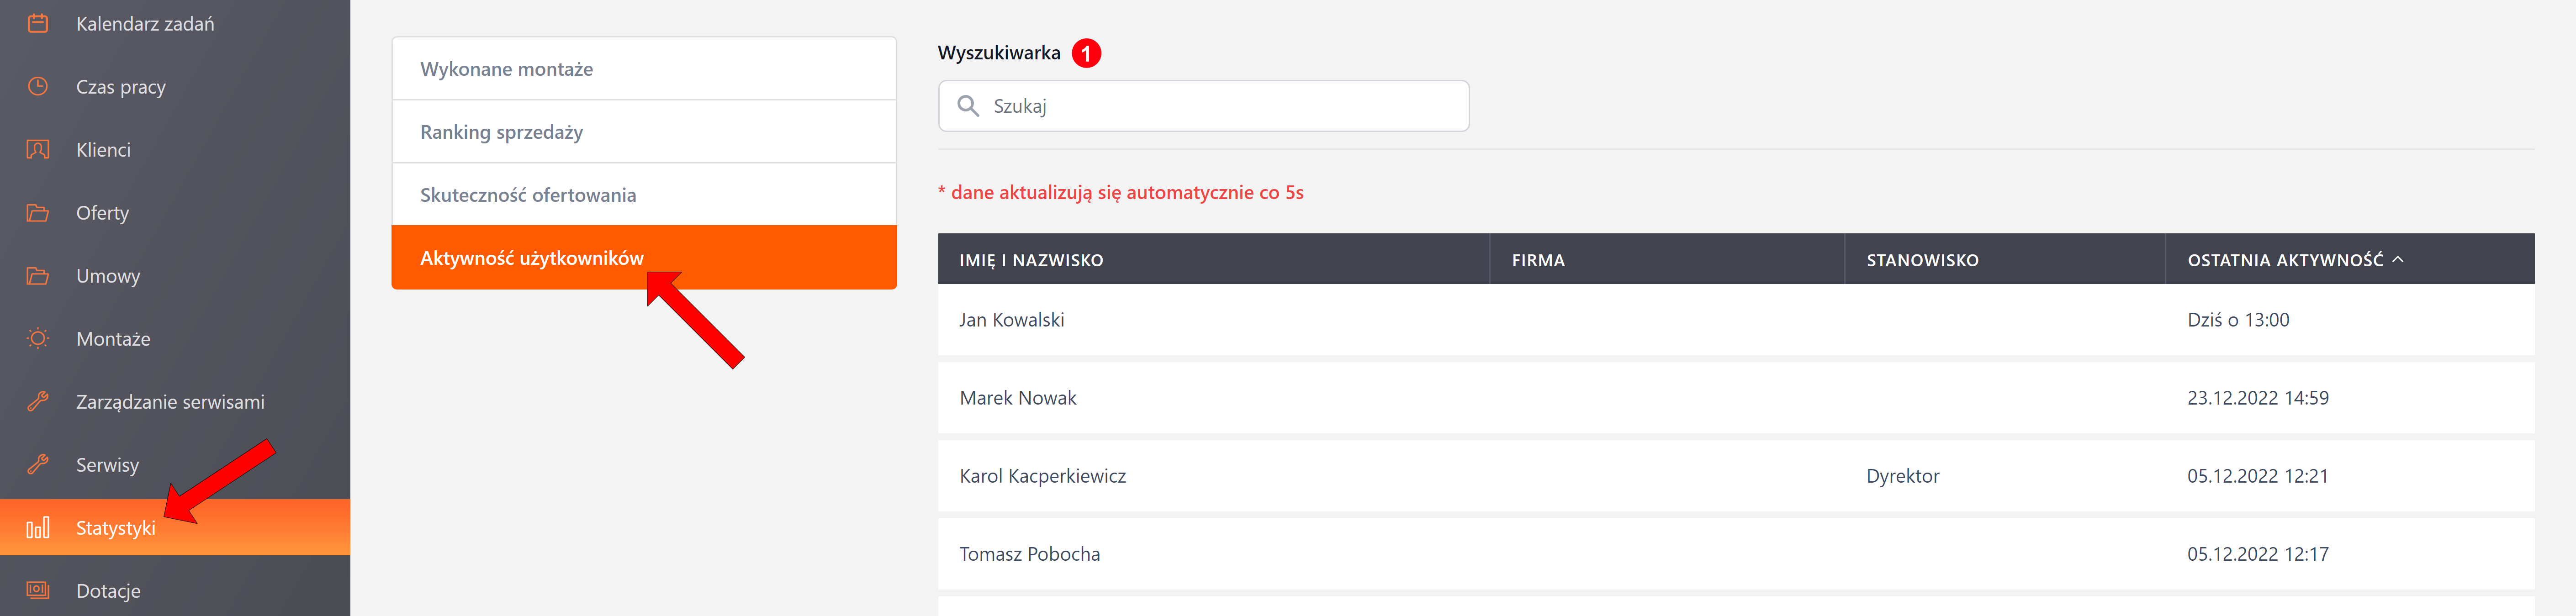Open Kalendarz zadań calendar icon
The width and height of the screenshot is (2576, 616).
click(x=38, y=23)
